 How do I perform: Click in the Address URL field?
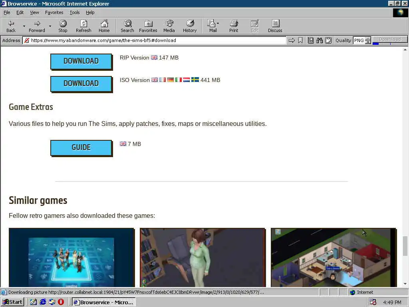tap(155, 40)
